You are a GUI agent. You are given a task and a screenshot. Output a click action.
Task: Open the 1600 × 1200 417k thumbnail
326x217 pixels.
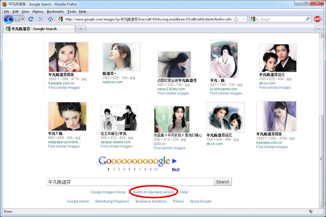[x=69, y=57]
